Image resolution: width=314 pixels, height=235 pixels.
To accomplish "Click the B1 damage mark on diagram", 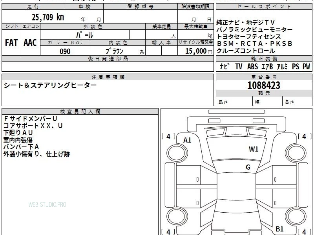I will (279, 229).
